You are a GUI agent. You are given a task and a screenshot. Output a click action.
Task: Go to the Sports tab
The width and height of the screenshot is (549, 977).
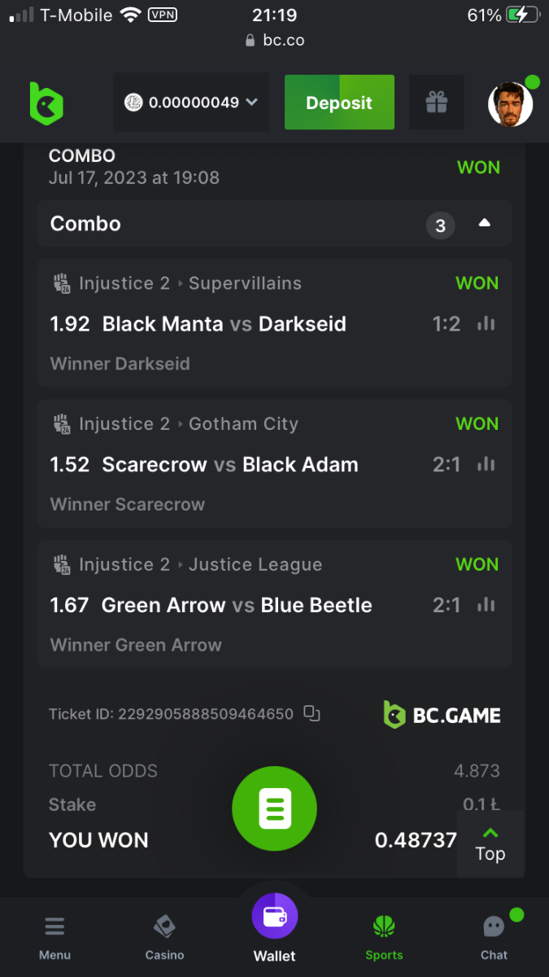coord(384,938)
